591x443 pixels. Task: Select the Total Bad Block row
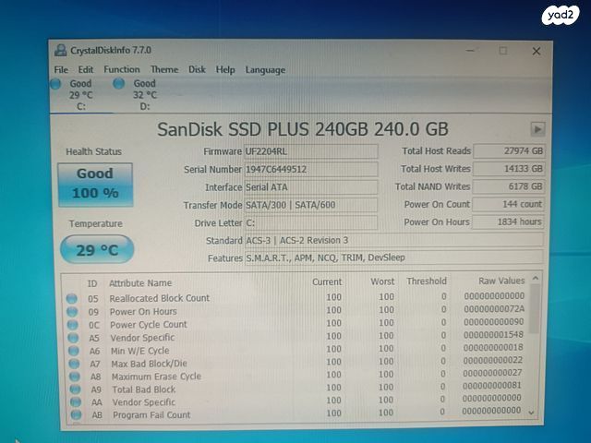(x=297, y=388)
